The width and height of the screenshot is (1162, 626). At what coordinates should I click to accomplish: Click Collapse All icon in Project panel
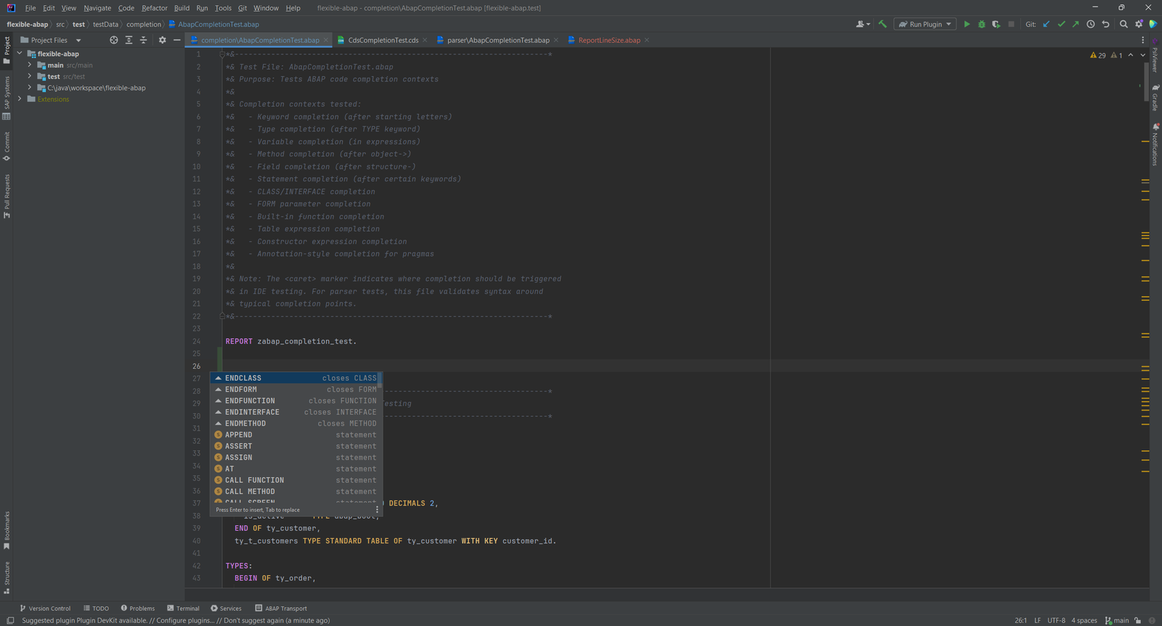[x=143, y=40]
